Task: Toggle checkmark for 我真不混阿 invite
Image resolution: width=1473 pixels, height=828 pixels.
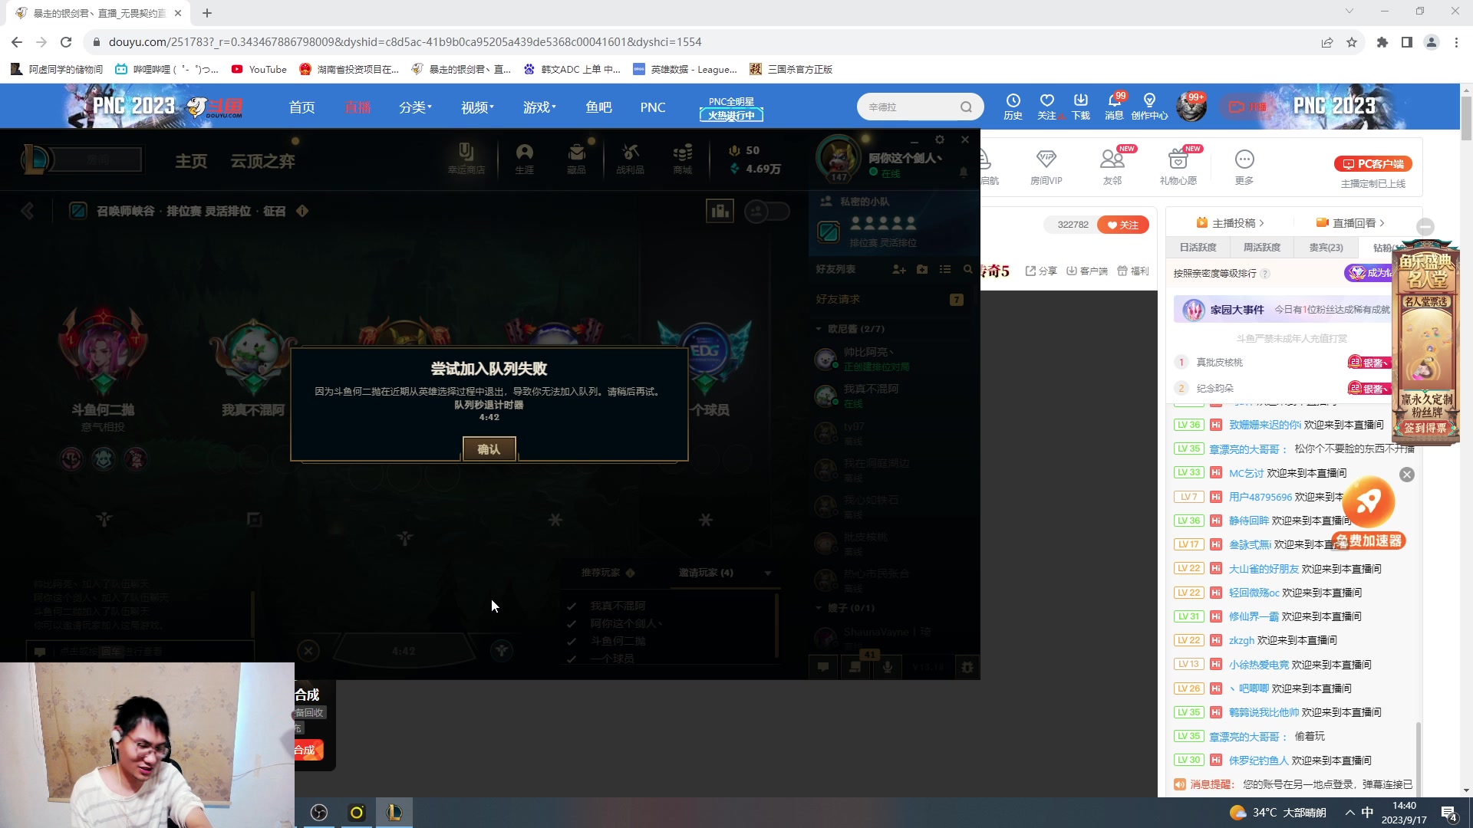Action: 572,606
